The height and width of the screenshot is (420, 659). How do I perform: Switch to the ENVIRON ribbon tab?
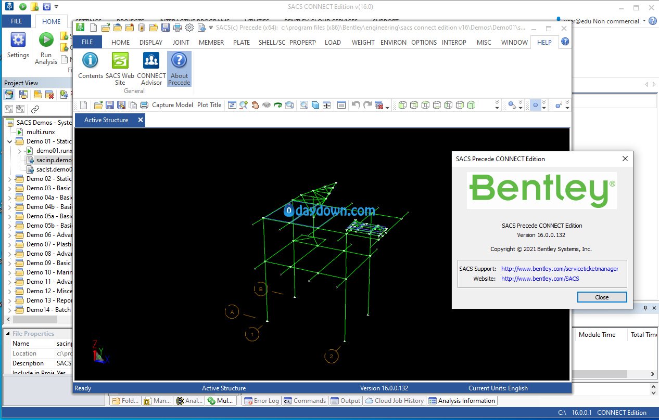coord(393,42)
